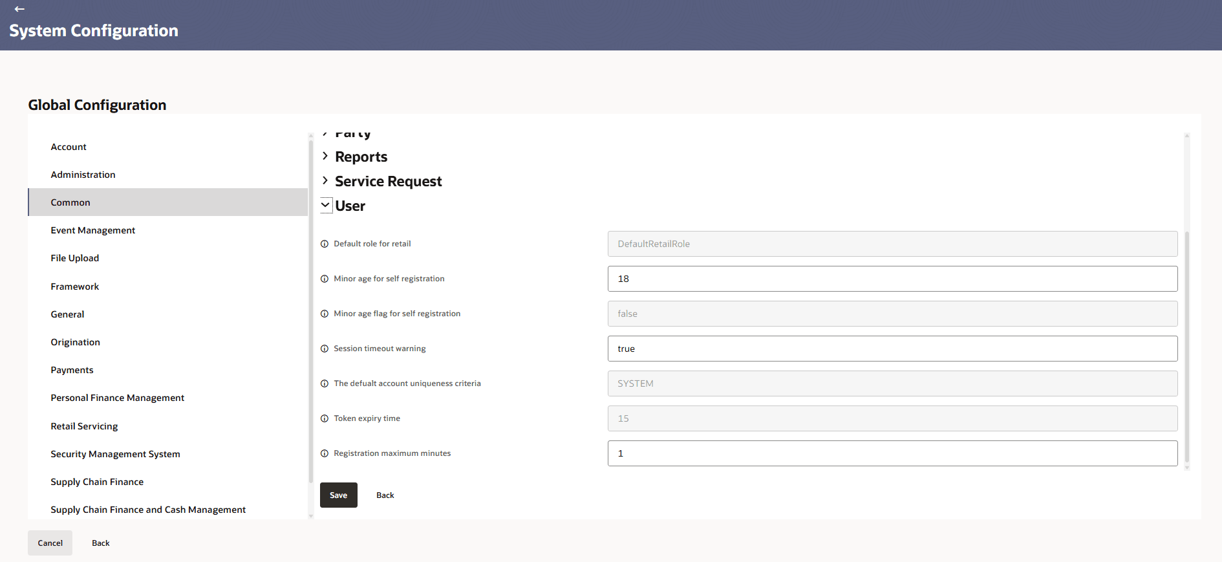Click the Default role for retail label
1222x562 pixels.
click(372, 244)
